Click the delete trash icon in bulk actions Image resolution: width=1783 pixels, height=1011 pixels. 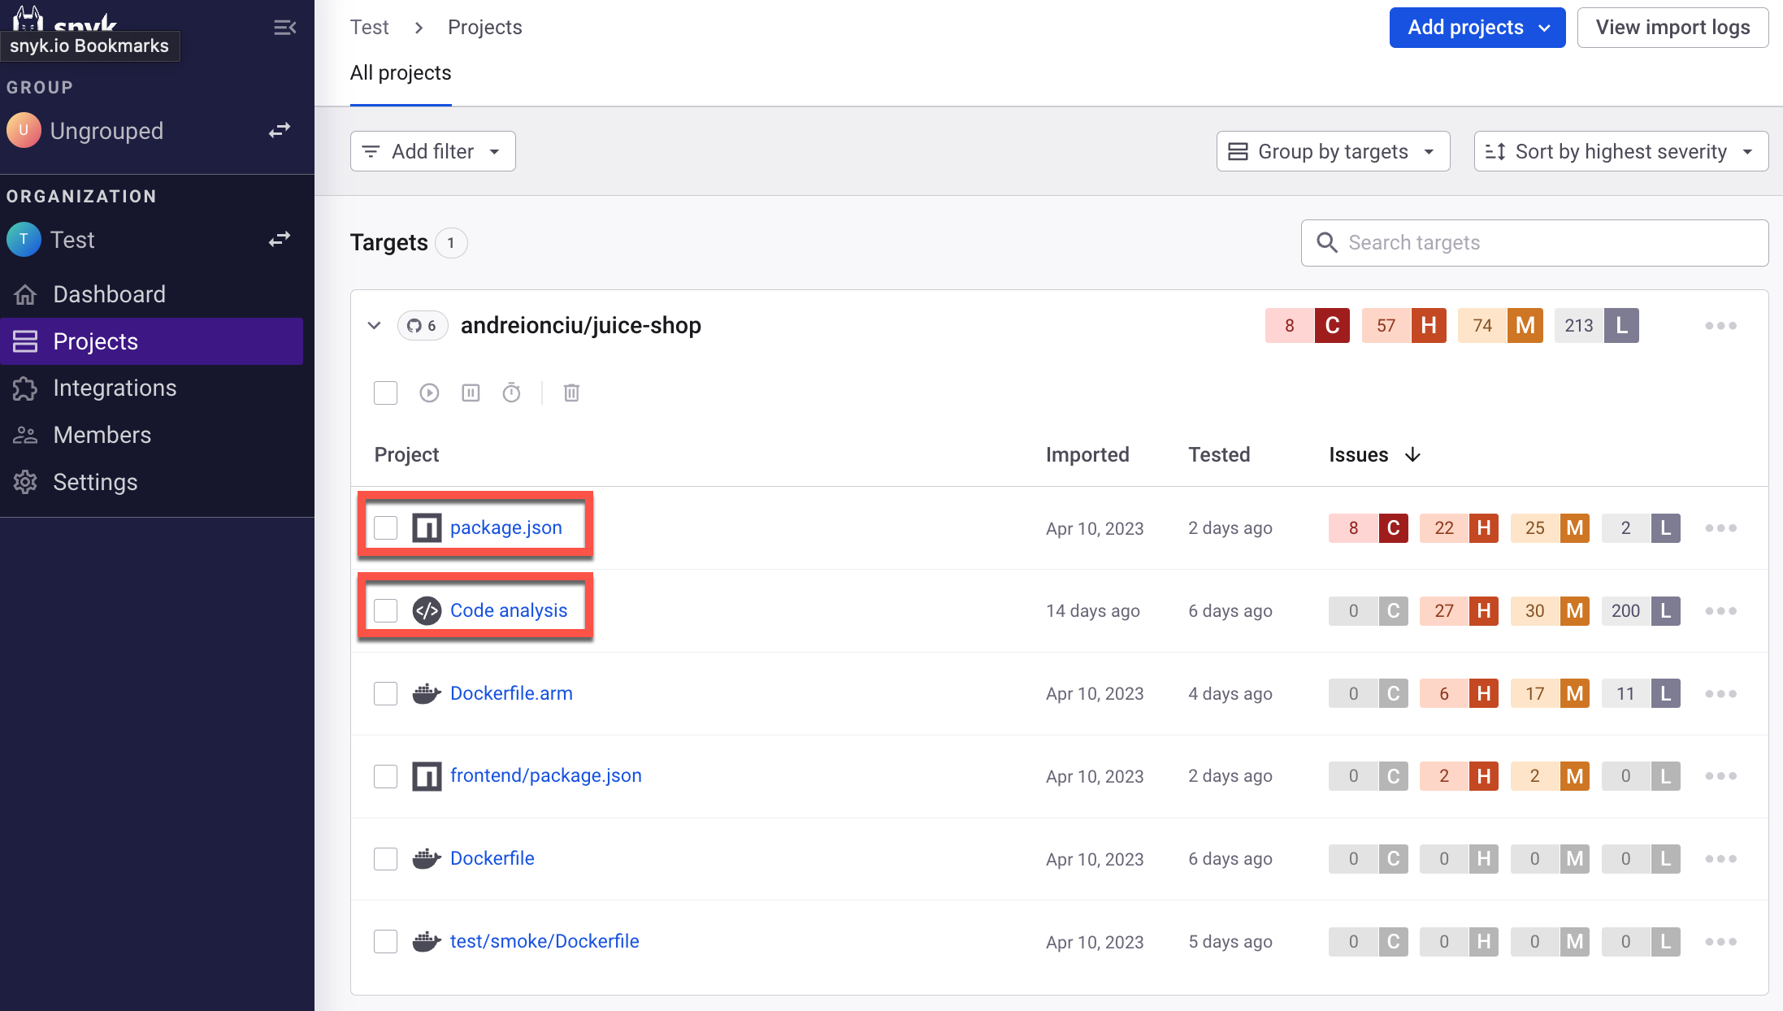(x=571, y=393)
